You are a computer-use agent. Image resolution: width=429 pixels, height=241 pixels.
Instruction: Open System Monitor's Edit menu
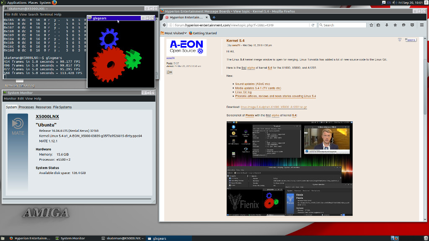click(x=21, y=99)
